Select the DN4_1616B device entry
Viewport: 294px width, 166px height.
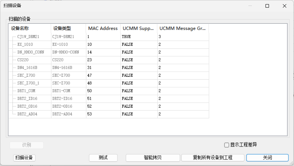27,68
